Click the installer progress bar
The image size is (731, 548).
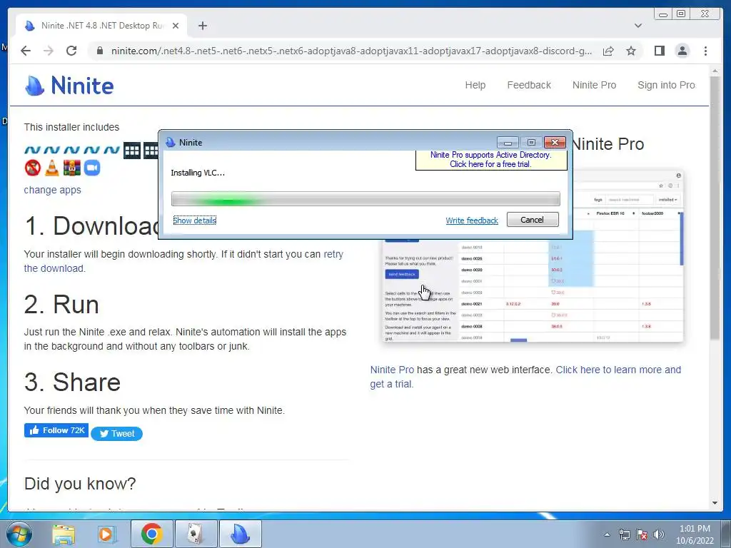(x=365, y=199)
